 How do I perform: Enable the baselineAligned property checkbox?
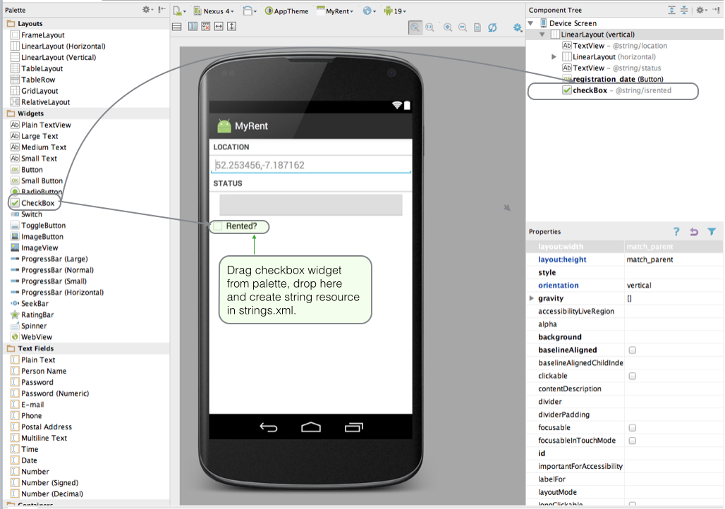pos(632,350)
